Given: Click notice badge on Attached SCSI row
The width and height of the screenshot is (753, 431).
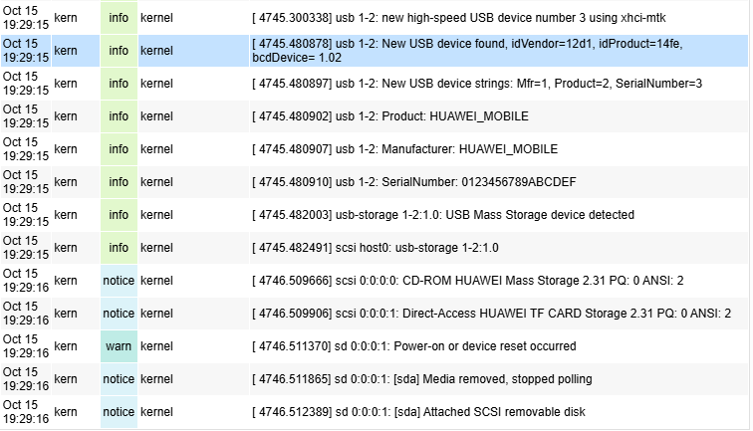Looking at the screenshot, I should point(119,412).
